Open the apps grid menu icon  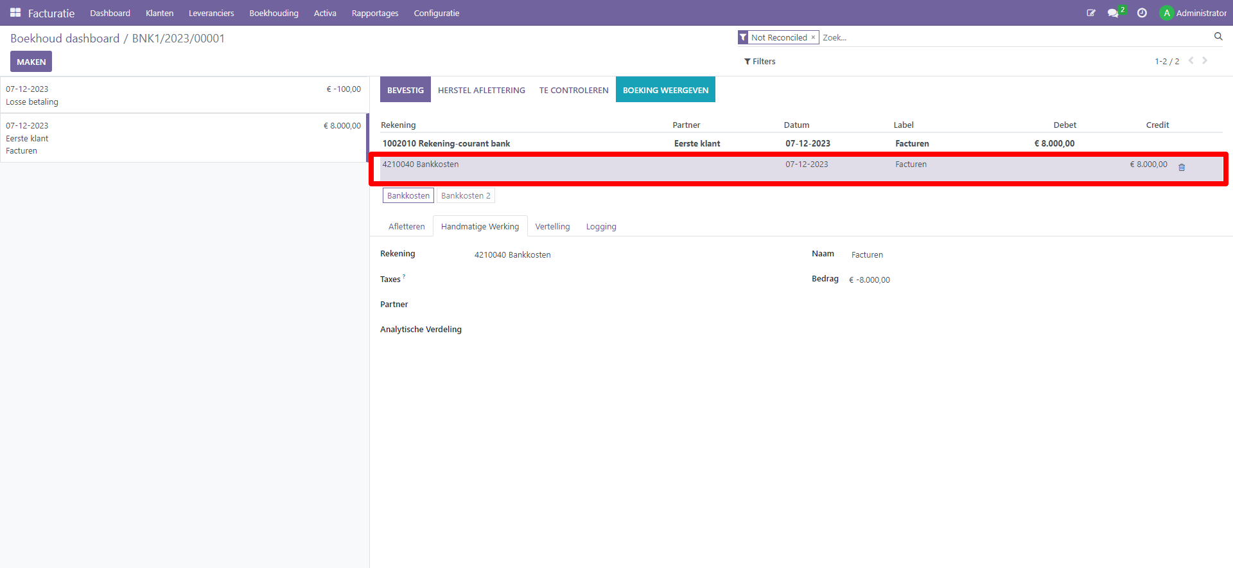15,13
